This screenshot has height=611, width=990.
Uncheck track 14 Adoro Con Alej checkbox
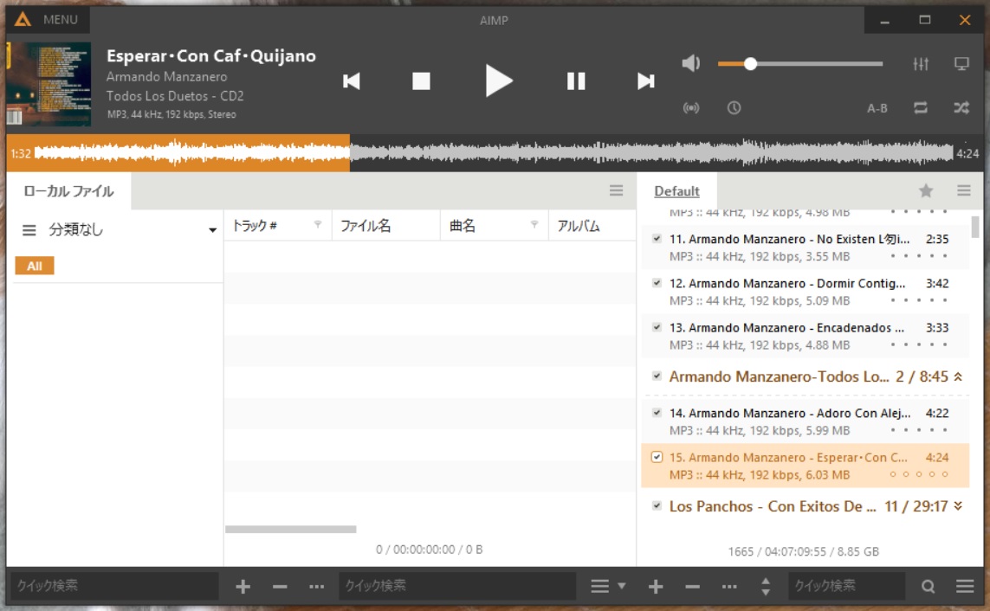[x=657, y=413]
